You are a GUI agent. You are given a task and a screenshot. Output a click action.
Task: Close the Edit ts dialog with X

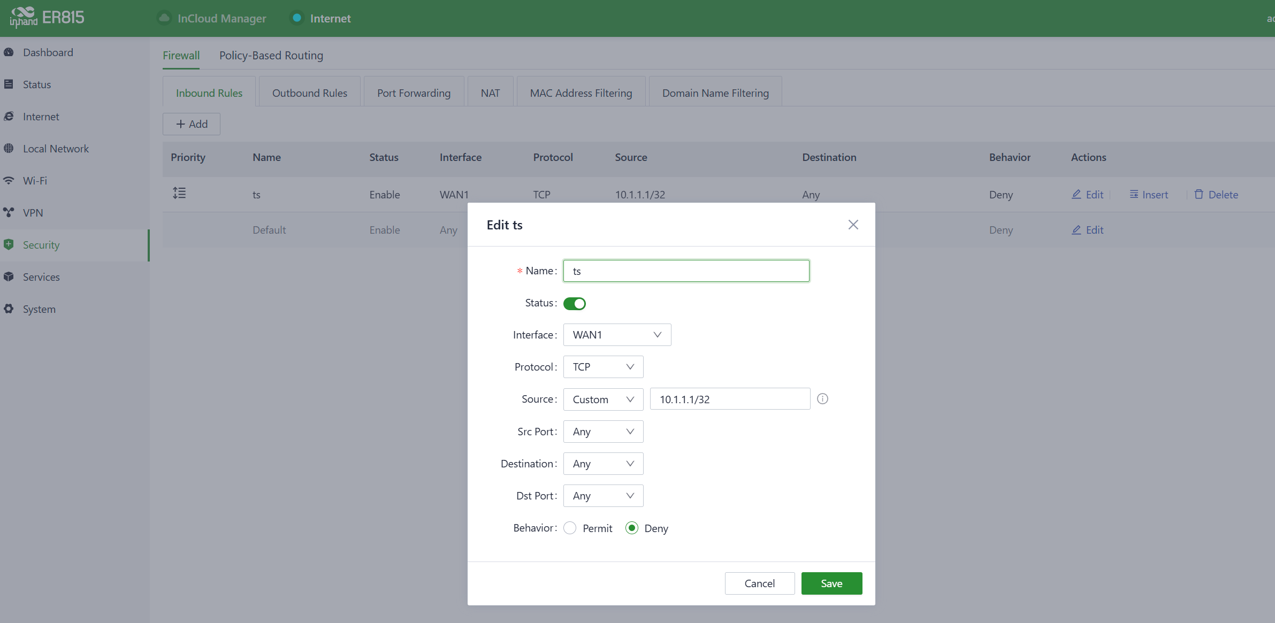click(x=853, y=225)
